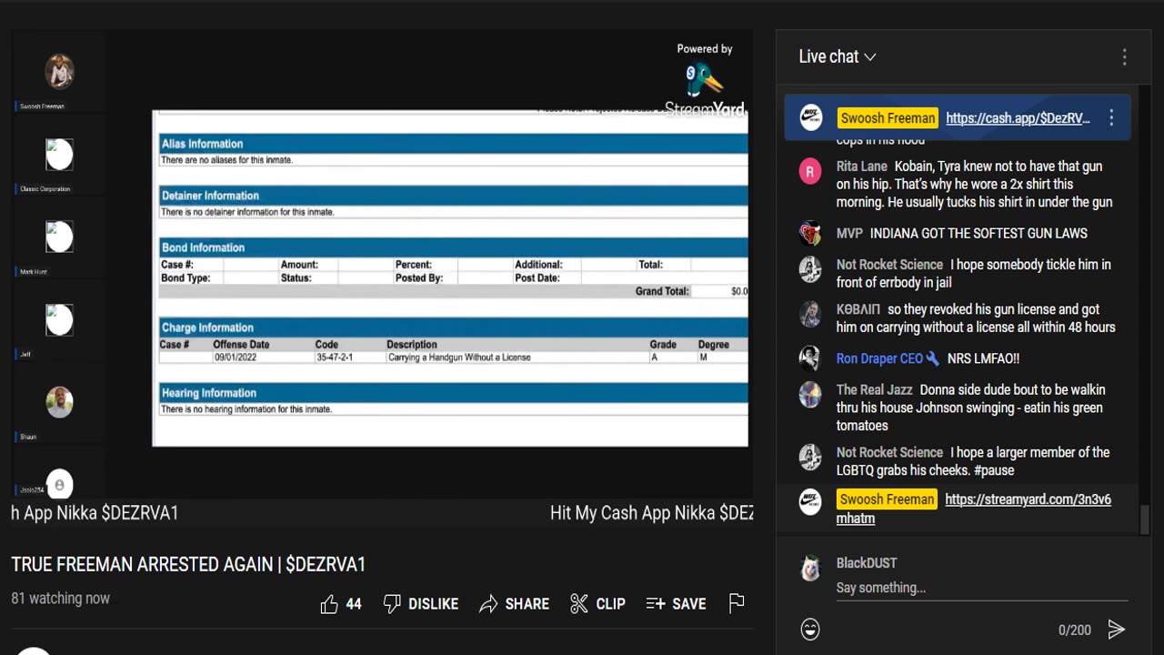
Task: Send the chat message arrow
Action: pyautogui.click(x=1116, y=630)
